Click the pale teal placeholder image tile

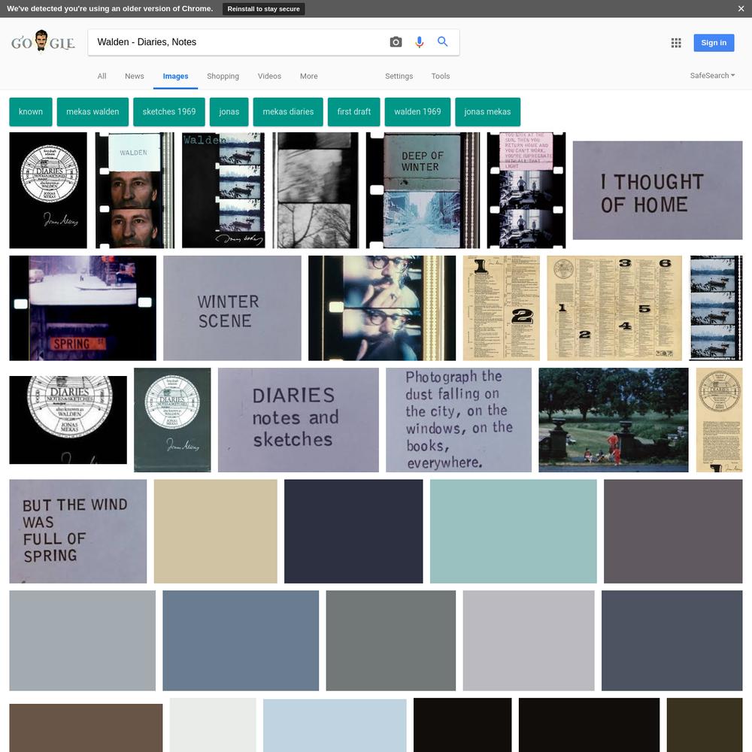click(x=513, y=532)
